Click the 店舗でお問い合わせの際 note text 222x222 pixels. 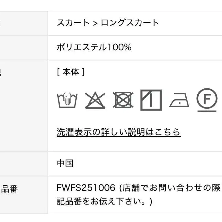(171, 188)
